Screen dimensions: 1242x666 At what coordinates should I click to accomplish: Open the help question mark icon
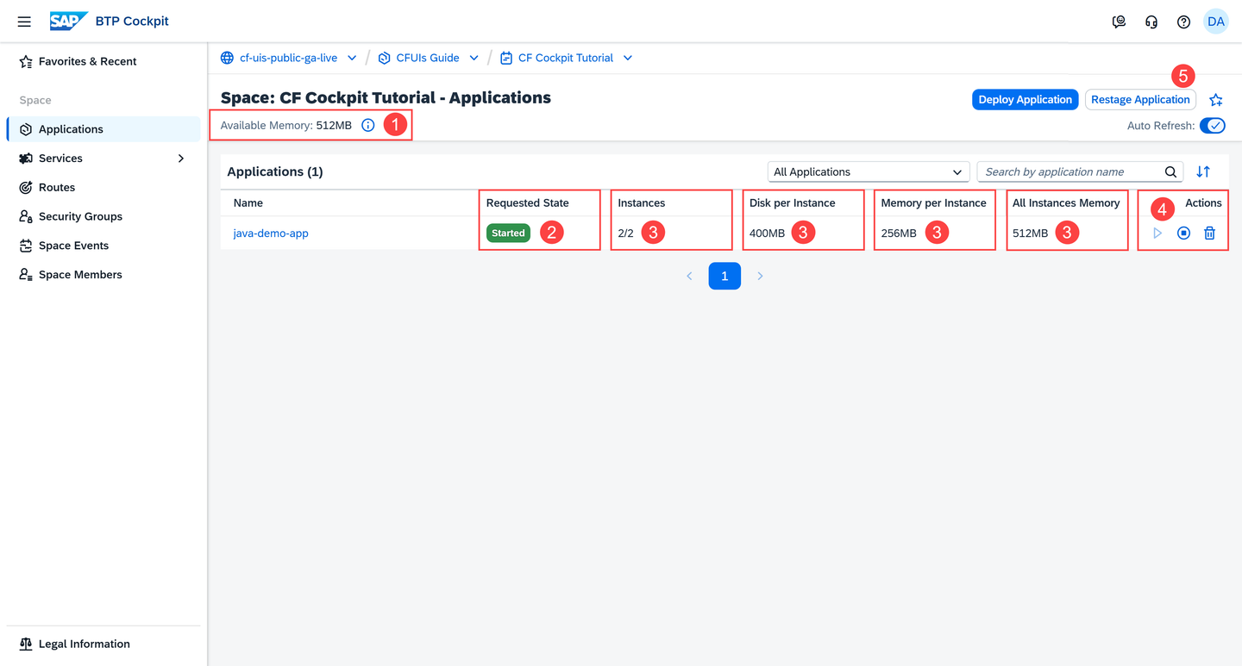(1183, 22)
